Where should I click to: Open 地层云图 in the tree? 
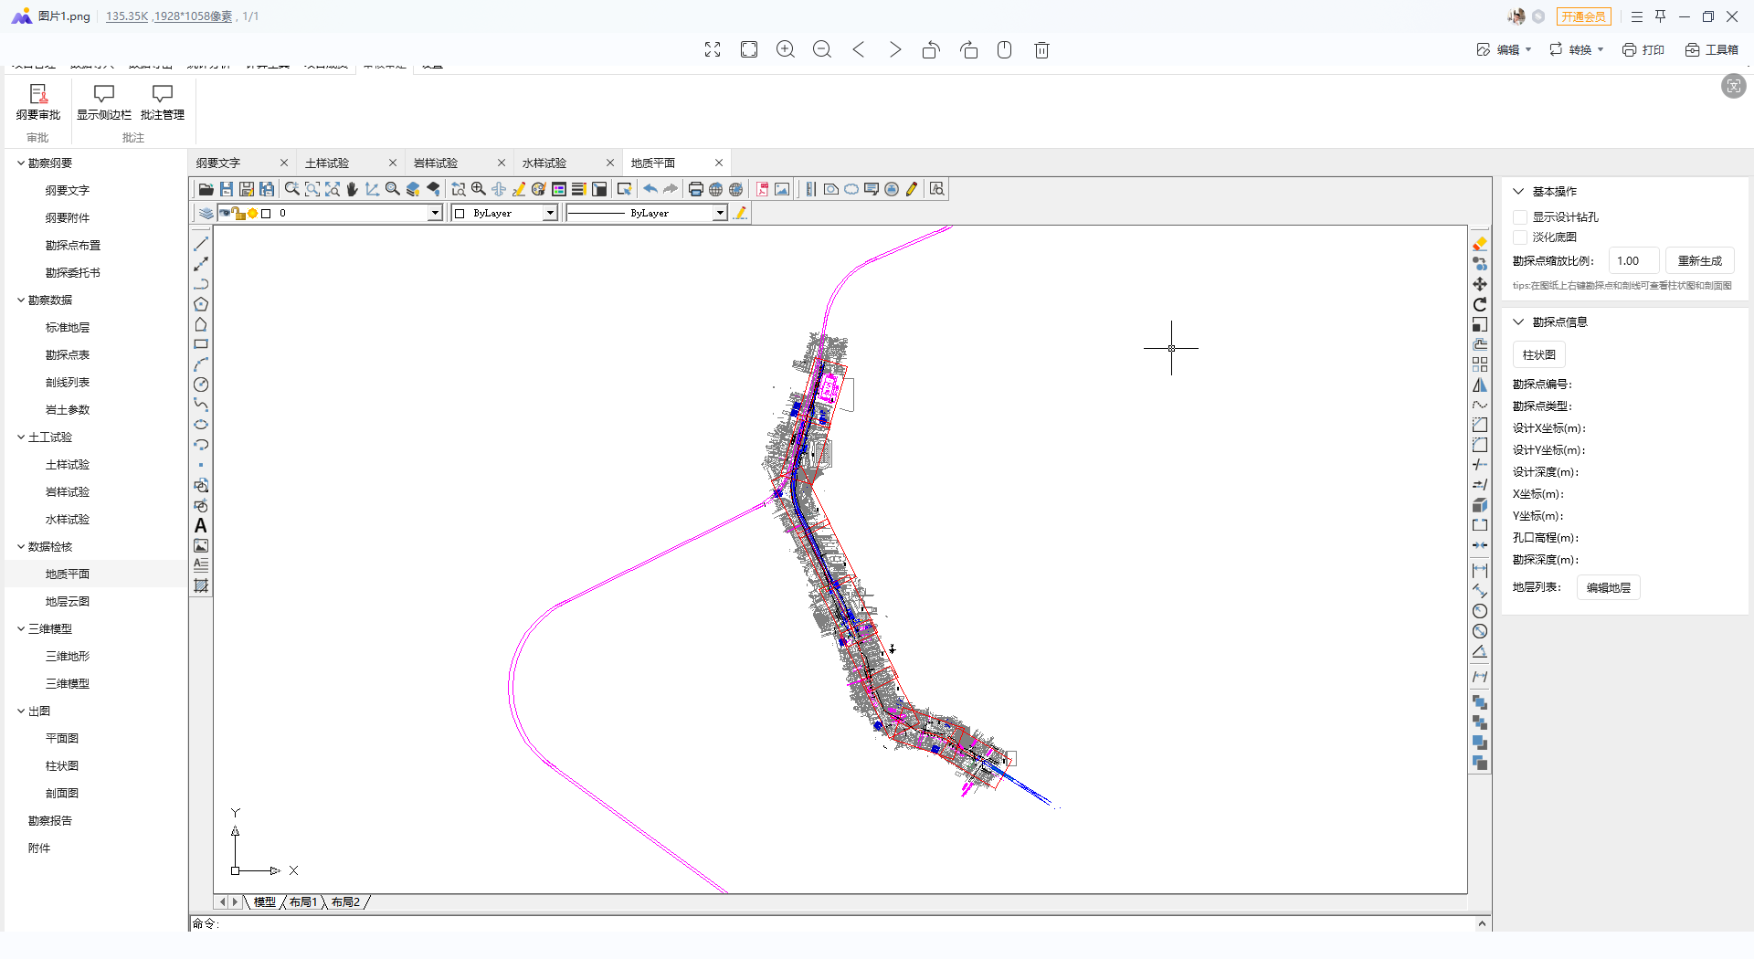tap(68, 602)
